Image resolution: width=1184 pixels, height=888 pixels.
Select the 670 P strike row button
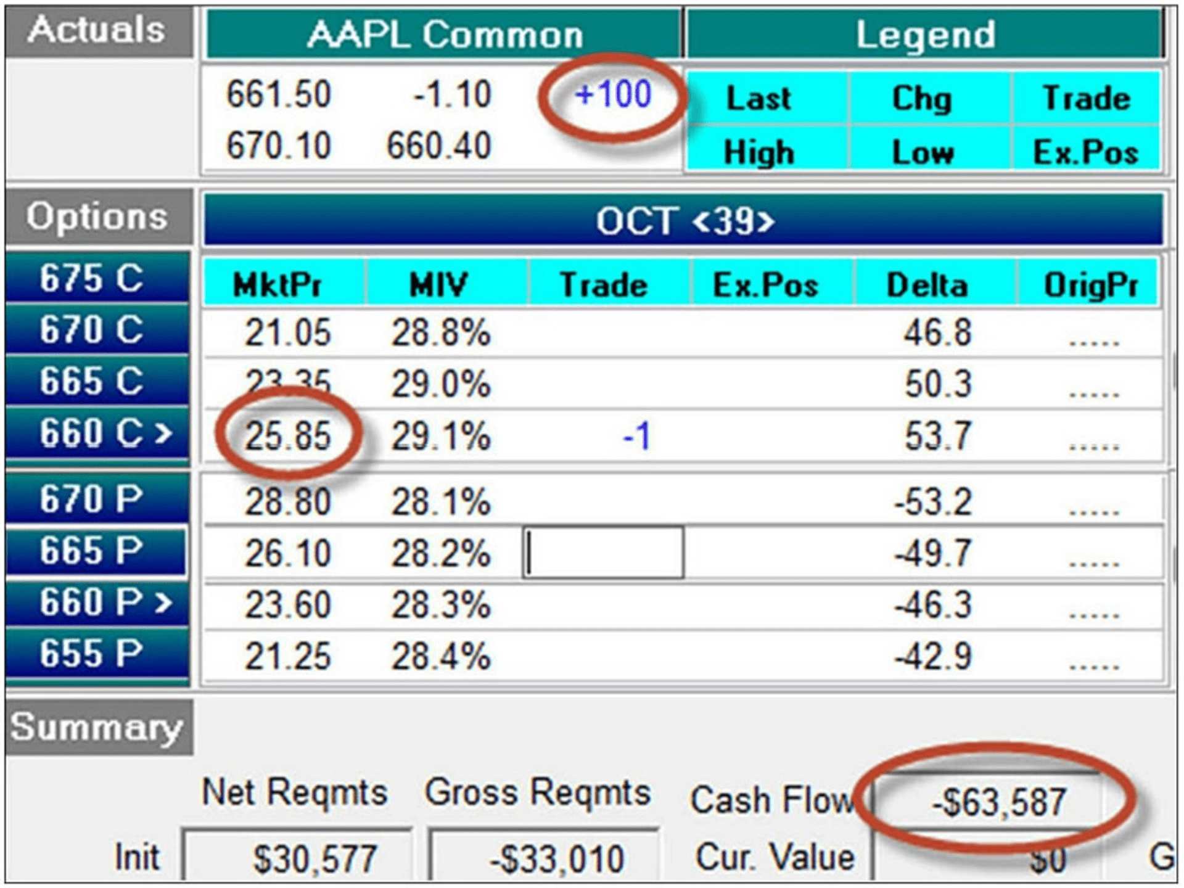[x=97, y=498]
